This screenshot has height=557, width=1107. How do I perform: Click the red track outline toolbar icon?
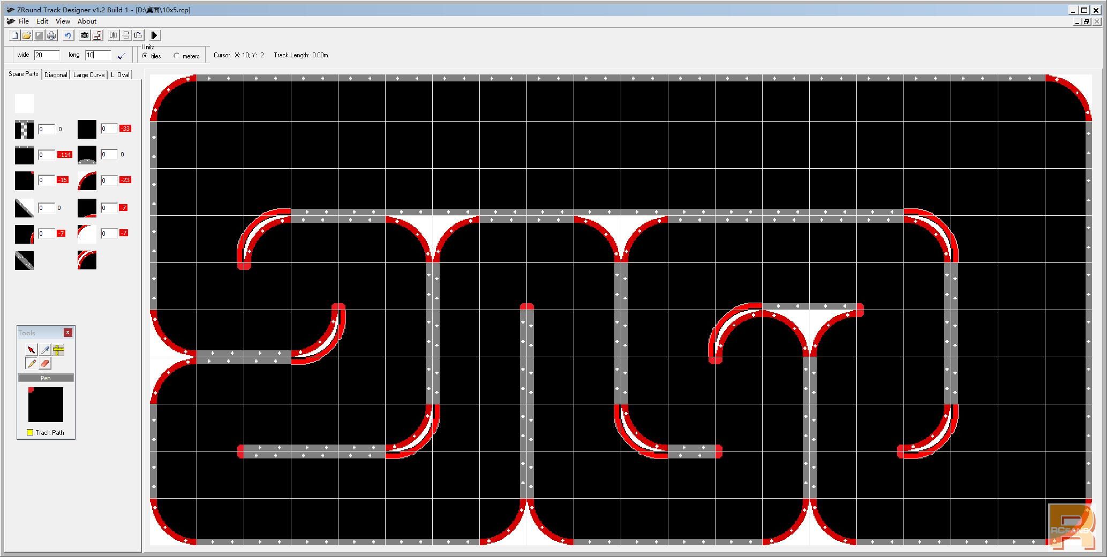click(x=97, y=35)
